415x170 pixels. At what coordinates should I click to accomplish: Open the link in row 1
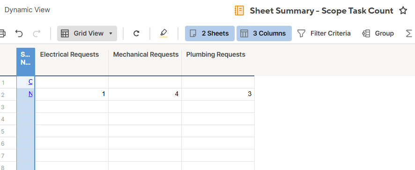pos(30,82)
